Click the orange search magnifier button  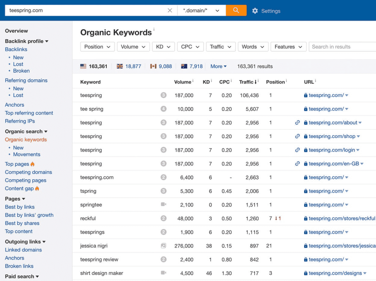[x=236, y=10]
